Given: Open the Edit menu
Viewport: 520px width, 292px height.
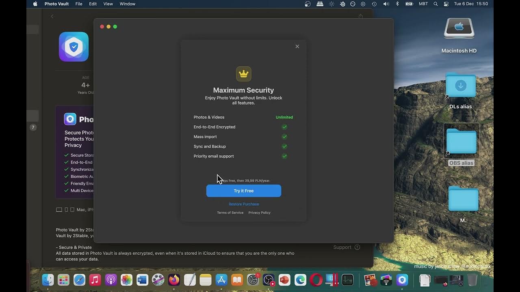Looking at the screenshot, I should (93, 4).
